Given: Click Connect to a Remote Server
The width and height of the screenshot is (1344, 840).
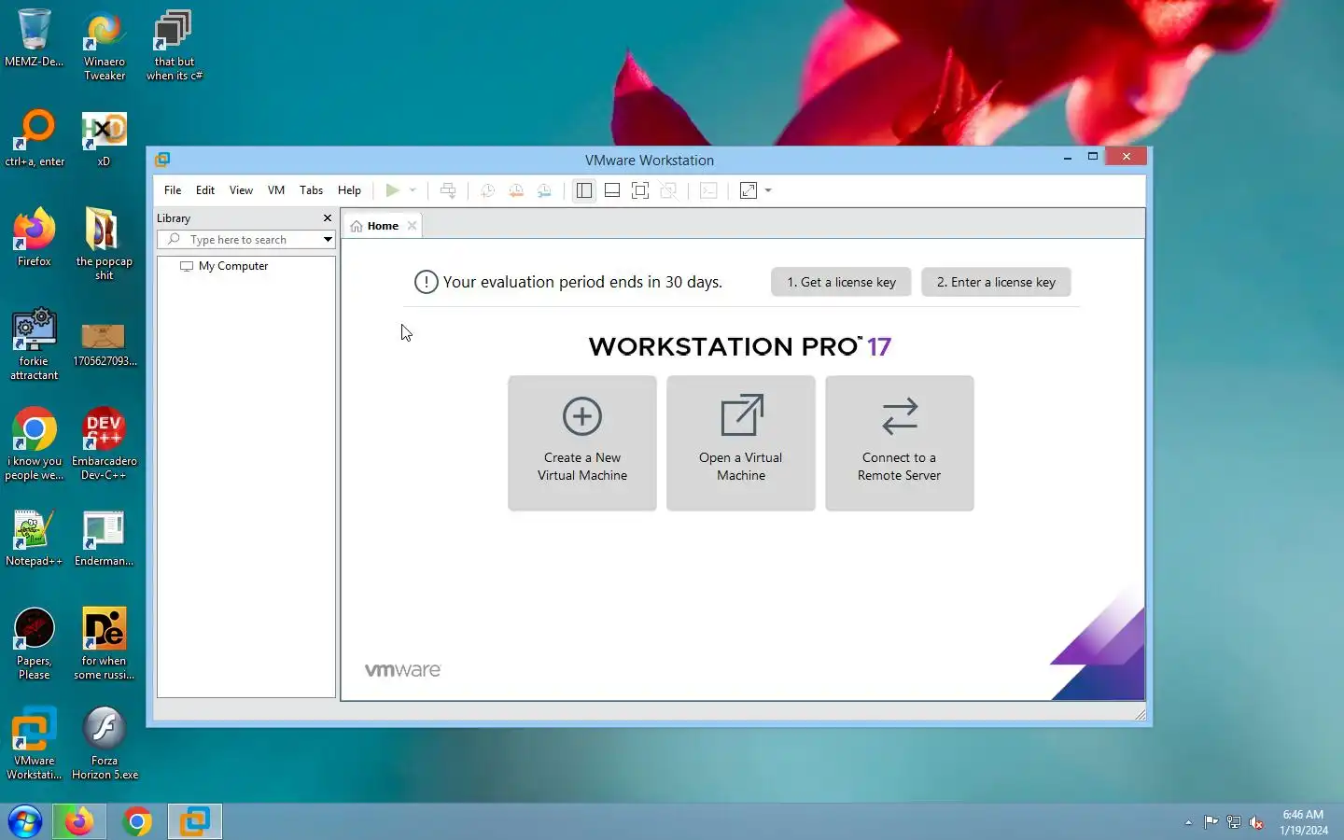Looking at the screenshot, I should (900, 443).
